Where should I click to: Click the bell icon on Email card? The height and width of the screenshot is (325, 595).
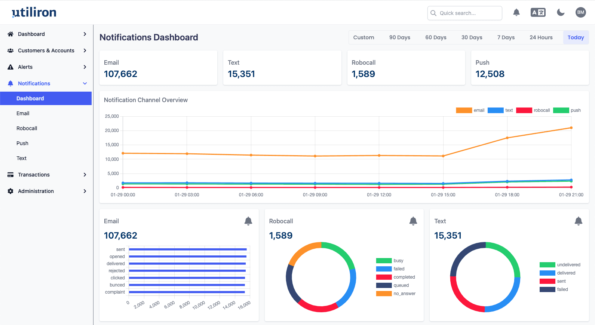[x=248, y=221]
